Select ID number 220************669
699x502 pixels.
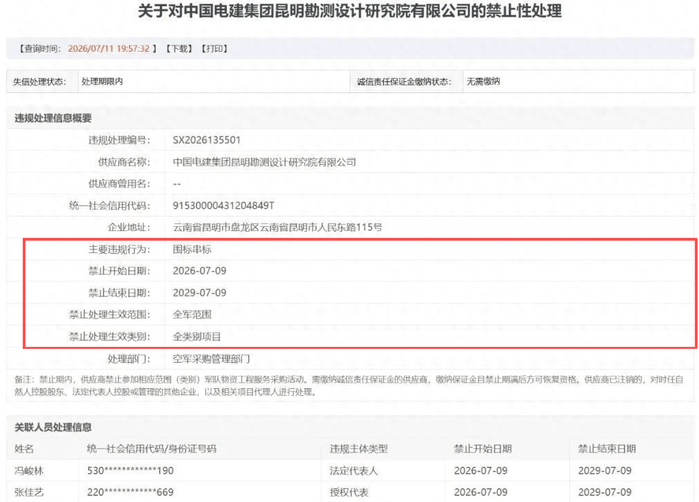(x=130, y=492)
